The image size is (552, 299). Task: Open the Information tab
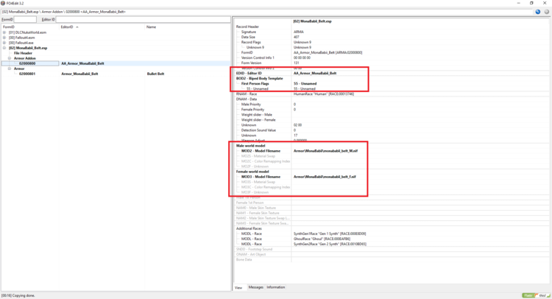[x=276, y=287]
